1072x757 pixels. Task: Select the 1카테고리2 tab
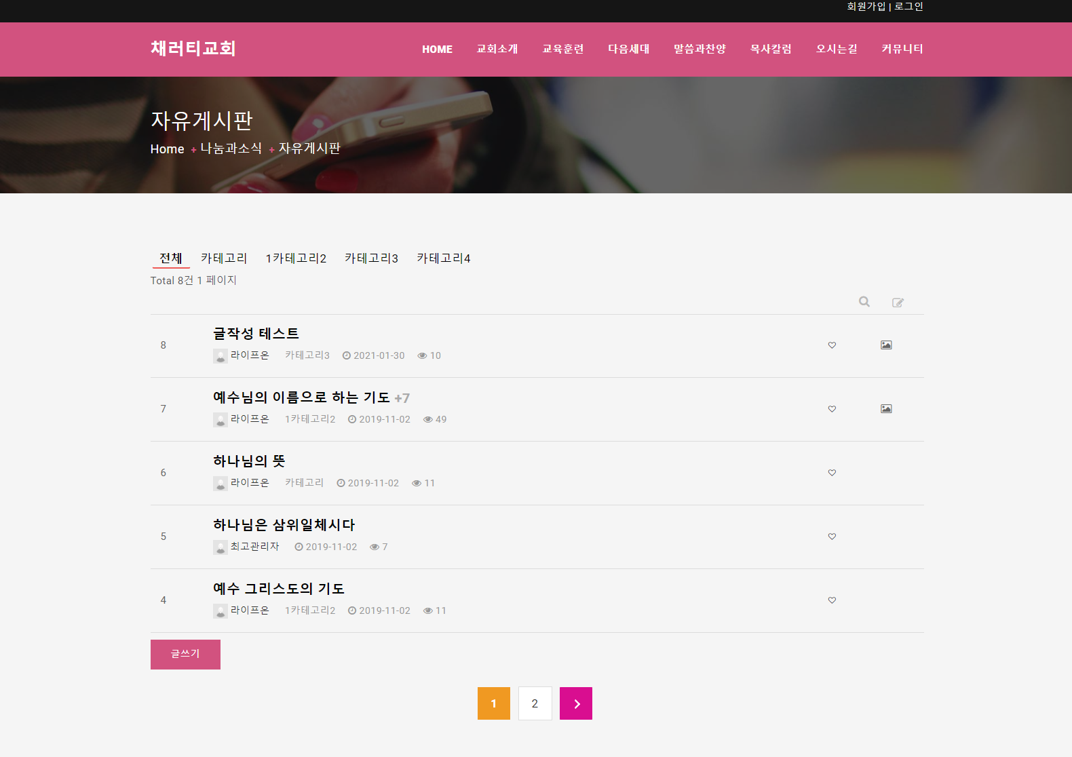click(296, 258)
